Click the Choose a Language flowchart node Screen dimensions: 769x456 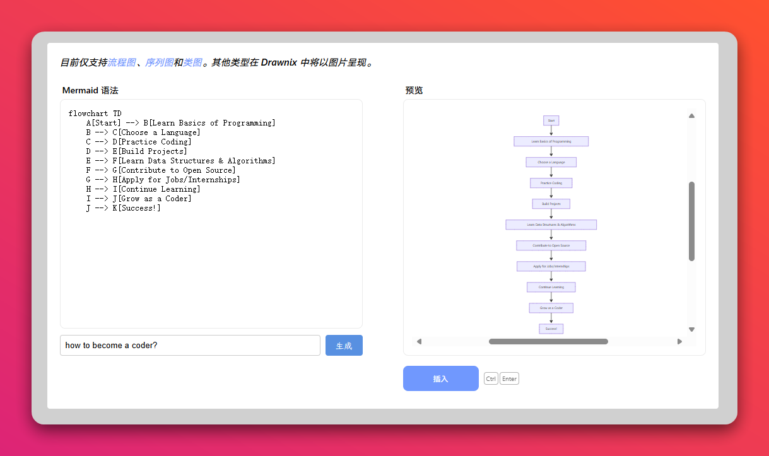click(551, 162)
